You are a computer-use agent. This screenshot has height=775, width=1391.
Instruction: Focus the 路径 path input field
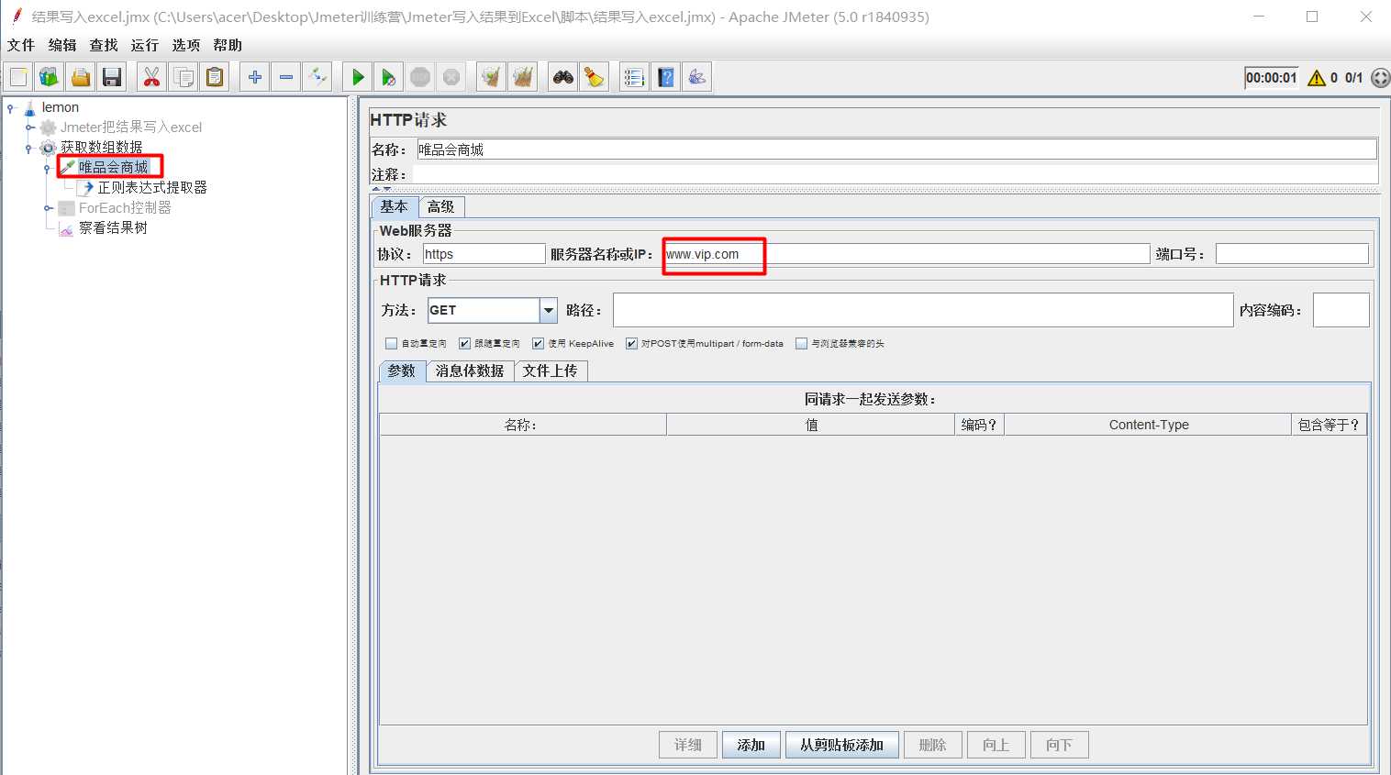pos(923,310)
